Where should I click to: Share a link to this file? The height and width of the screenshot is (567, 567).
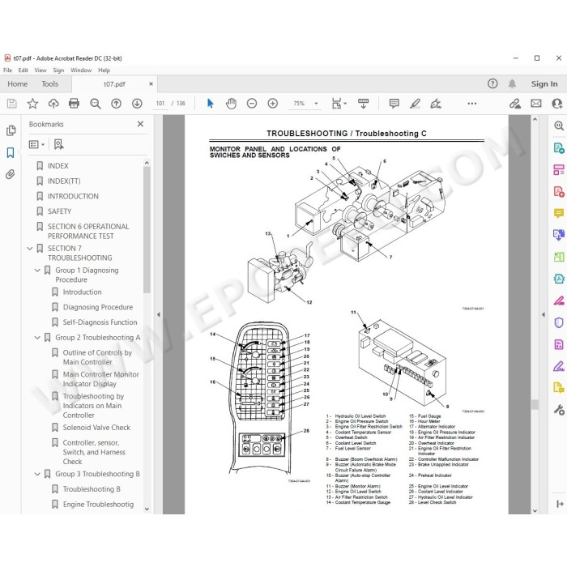515,104
